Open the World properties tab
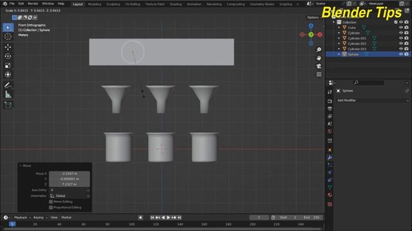The height and width of the screenshot is (231, 412). [330, 131]
